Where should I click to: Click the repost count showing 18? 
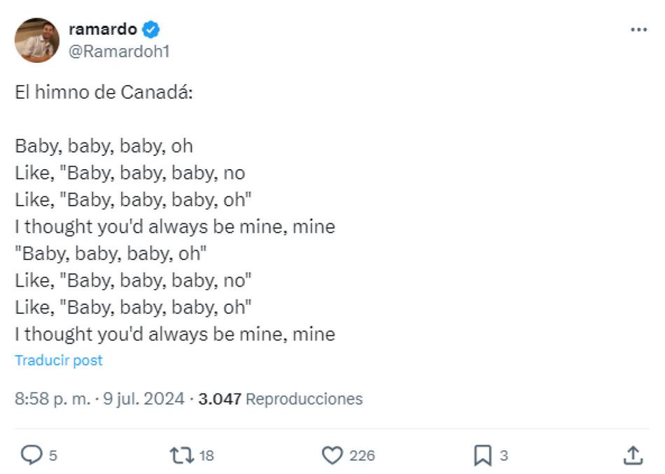pyautogui.click(x=206, y=456)
